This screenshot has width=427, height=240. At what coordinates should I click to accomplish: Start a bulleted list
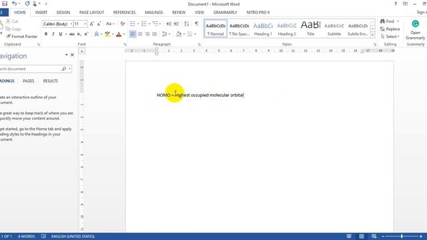133,24
